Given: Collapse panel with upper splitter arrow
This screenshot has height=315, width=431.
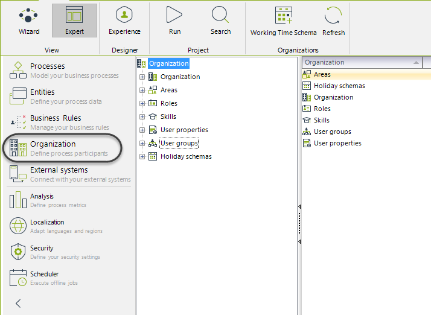Looking at the screenshot, I should 299,207.
